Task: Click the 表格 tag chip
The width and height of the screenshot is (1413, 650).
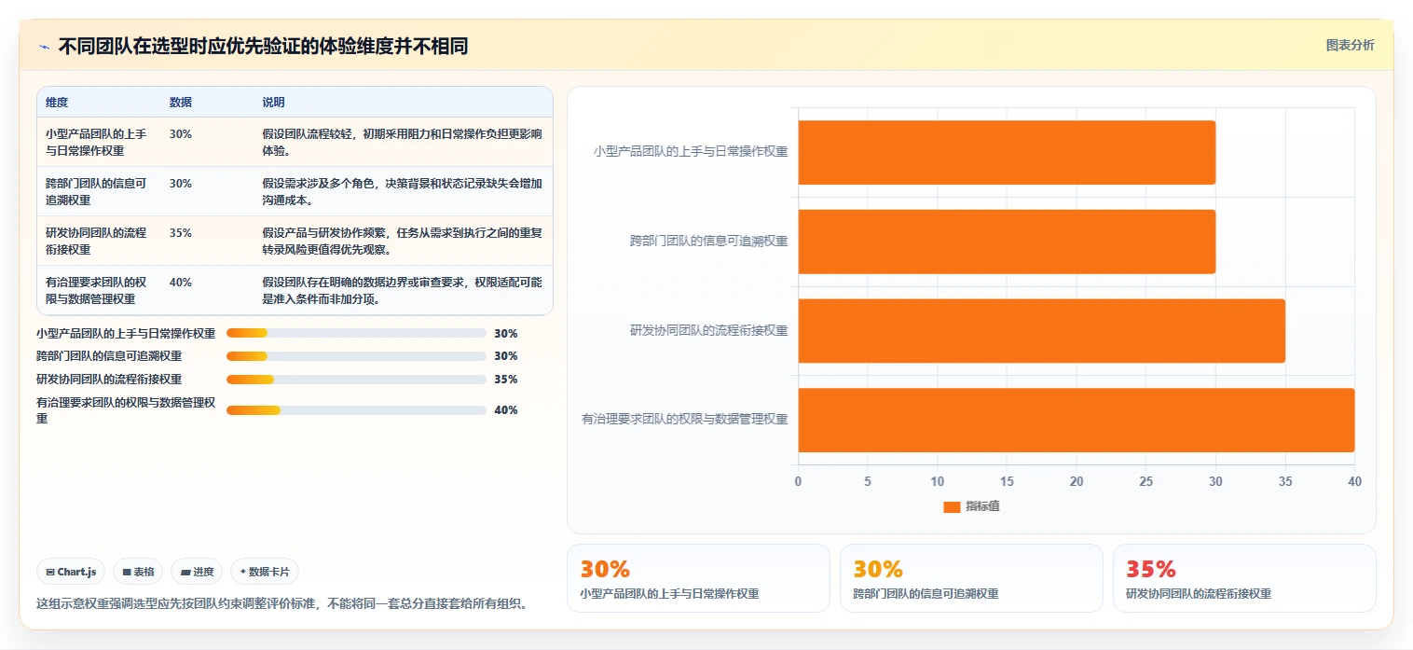Action: [x=138, y=572]
